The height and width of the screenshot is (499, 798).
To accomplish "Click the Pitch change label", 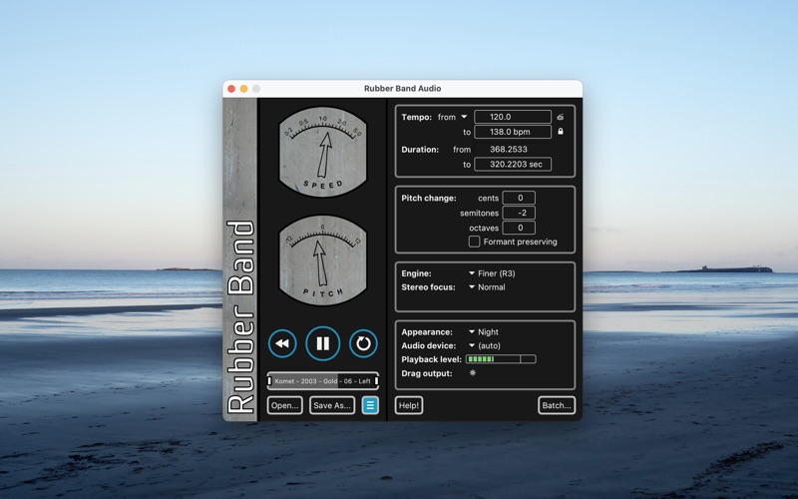I will pos(429,198).
